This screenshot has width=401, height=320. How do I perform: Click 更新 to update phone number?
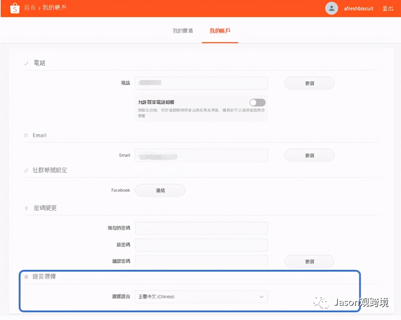pyautogui.click(x=309, y=83)
